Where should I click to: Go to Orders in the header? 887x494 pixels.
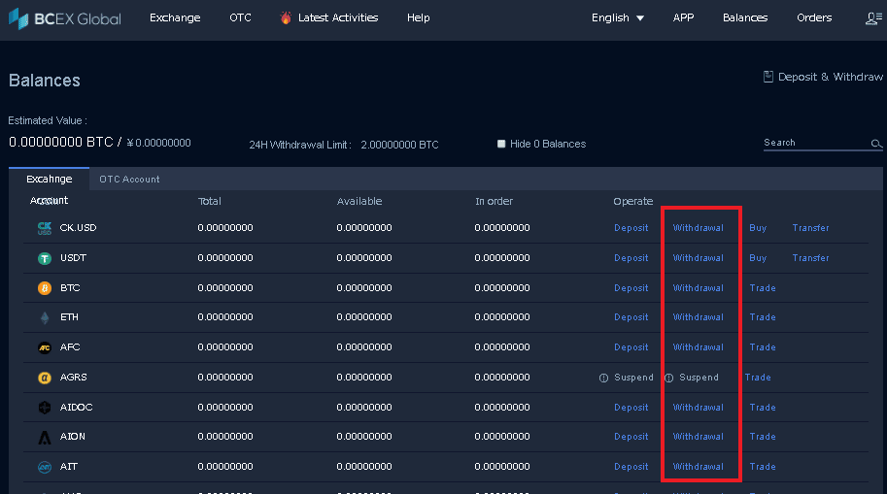[x=814, y=18]
